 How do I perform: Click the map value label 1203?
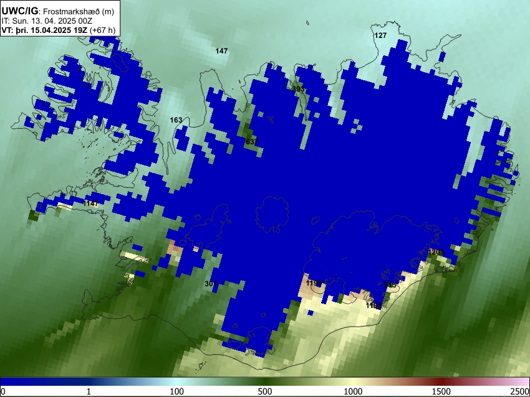(x=436, y=252)
